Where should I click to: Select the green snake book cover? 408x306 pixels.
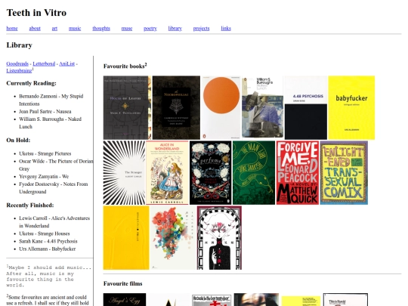pyautogui.click(x=254, y=172)
